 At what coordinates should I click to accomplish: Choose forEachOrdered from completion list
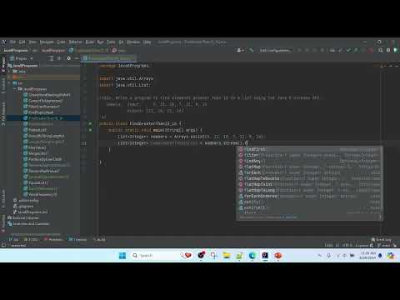click(x=309, y=196)
